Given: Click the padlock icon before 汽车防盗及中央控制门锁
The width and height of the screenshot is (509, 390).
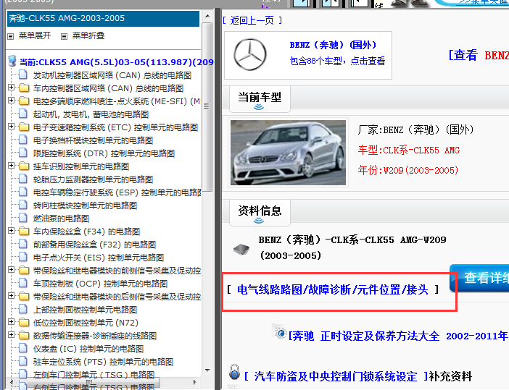Looking at the screenshot, I should click(234, 372).
